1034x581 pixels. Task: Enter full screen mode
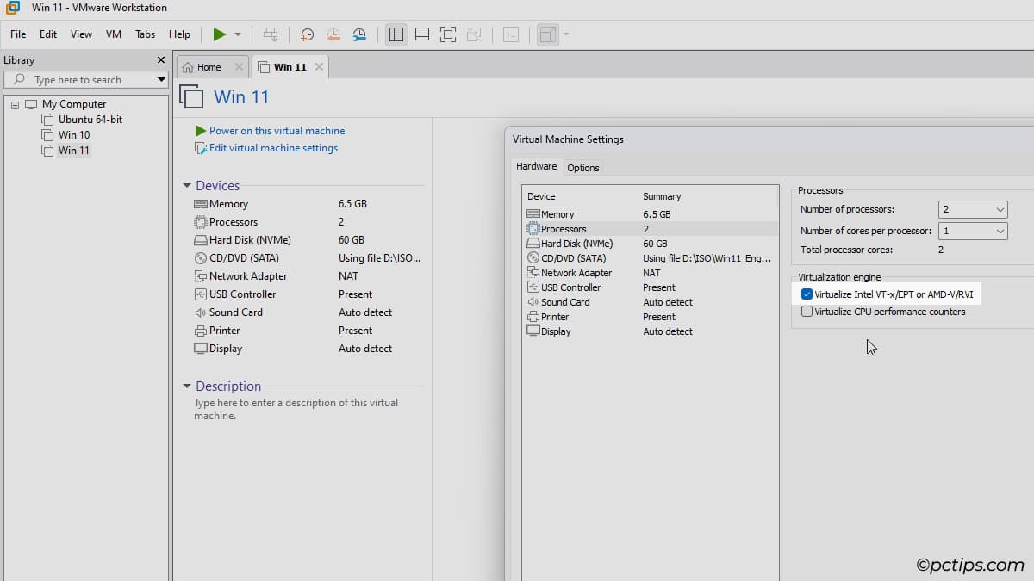coord(447,34)
